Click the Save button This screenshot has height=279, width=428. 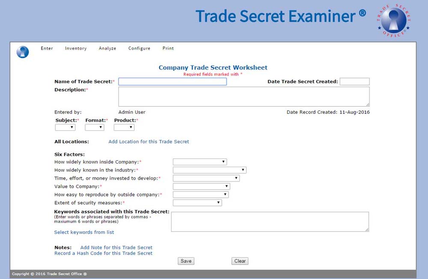(186, 261)
